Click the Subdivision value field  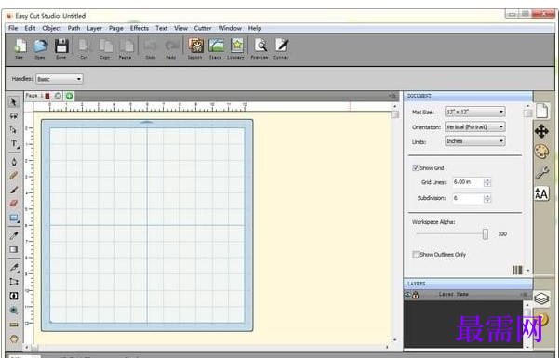(x=468, y=198)
